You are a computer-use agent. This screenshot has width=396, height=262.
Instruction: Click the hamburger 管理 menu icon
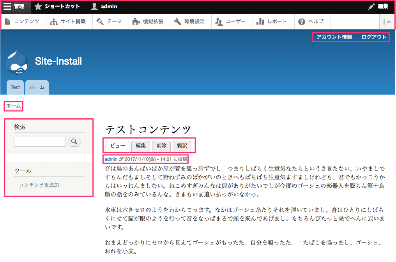[7, 6]
